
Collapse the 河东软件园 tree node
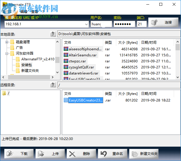7,53
